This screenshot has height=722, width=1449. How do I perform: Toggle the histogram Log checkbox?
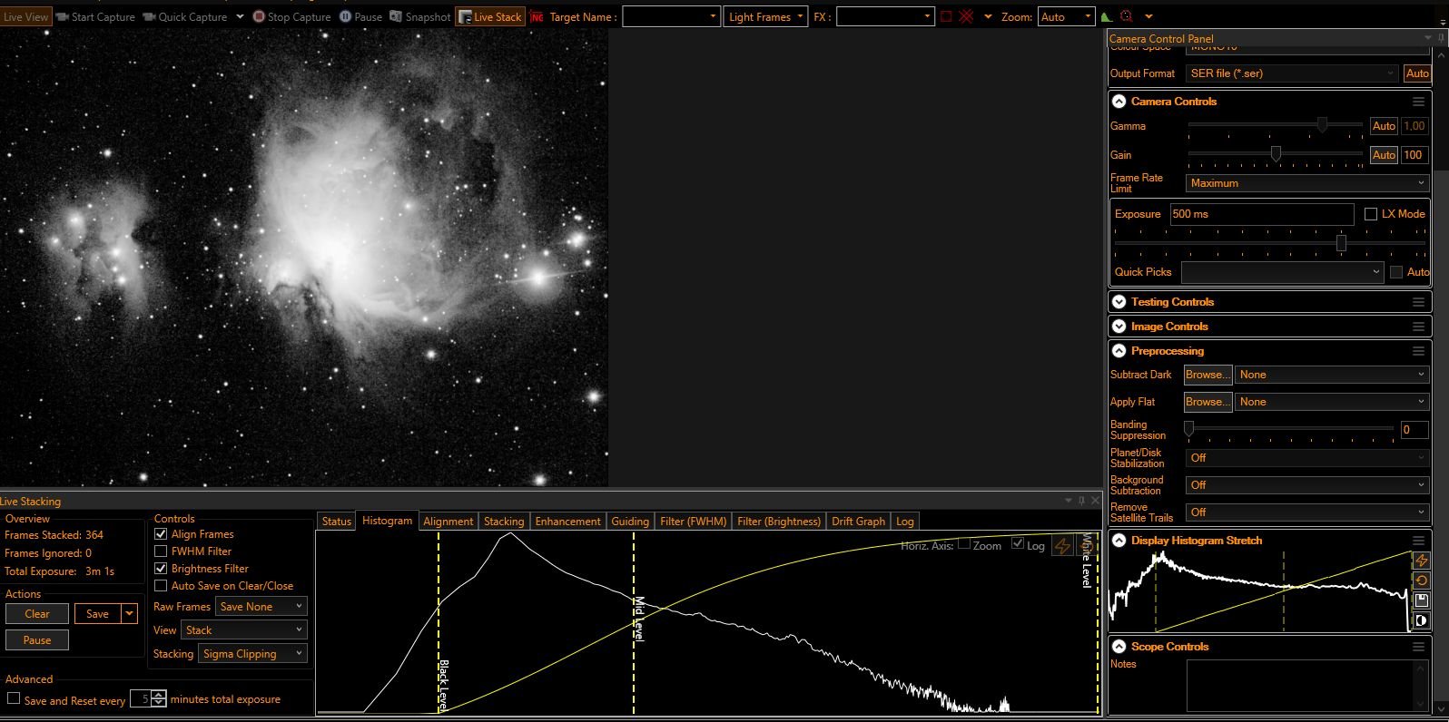(1018, 544)
